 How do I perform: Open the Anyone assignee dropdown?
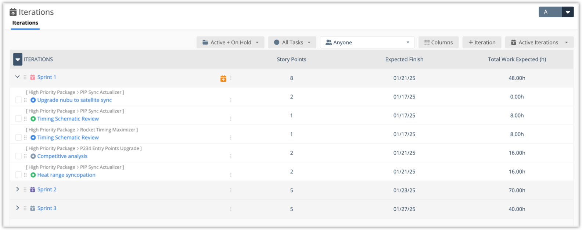coord(367,42)
